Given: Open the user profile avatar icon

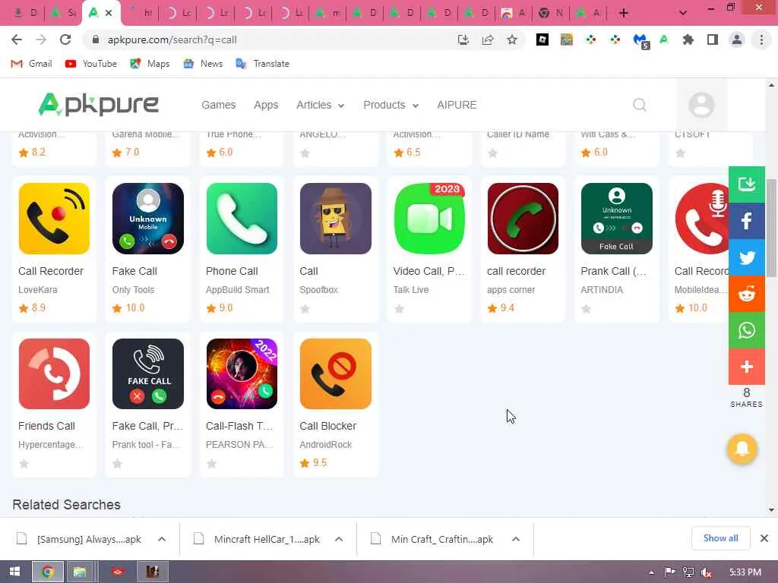Looking at the screenshot, I should 701,105.
